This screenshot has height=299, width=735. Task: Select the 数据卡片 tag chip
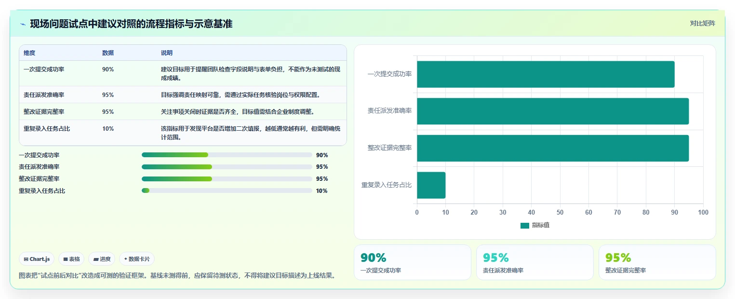pyautogui.click(x=137, y=259)
